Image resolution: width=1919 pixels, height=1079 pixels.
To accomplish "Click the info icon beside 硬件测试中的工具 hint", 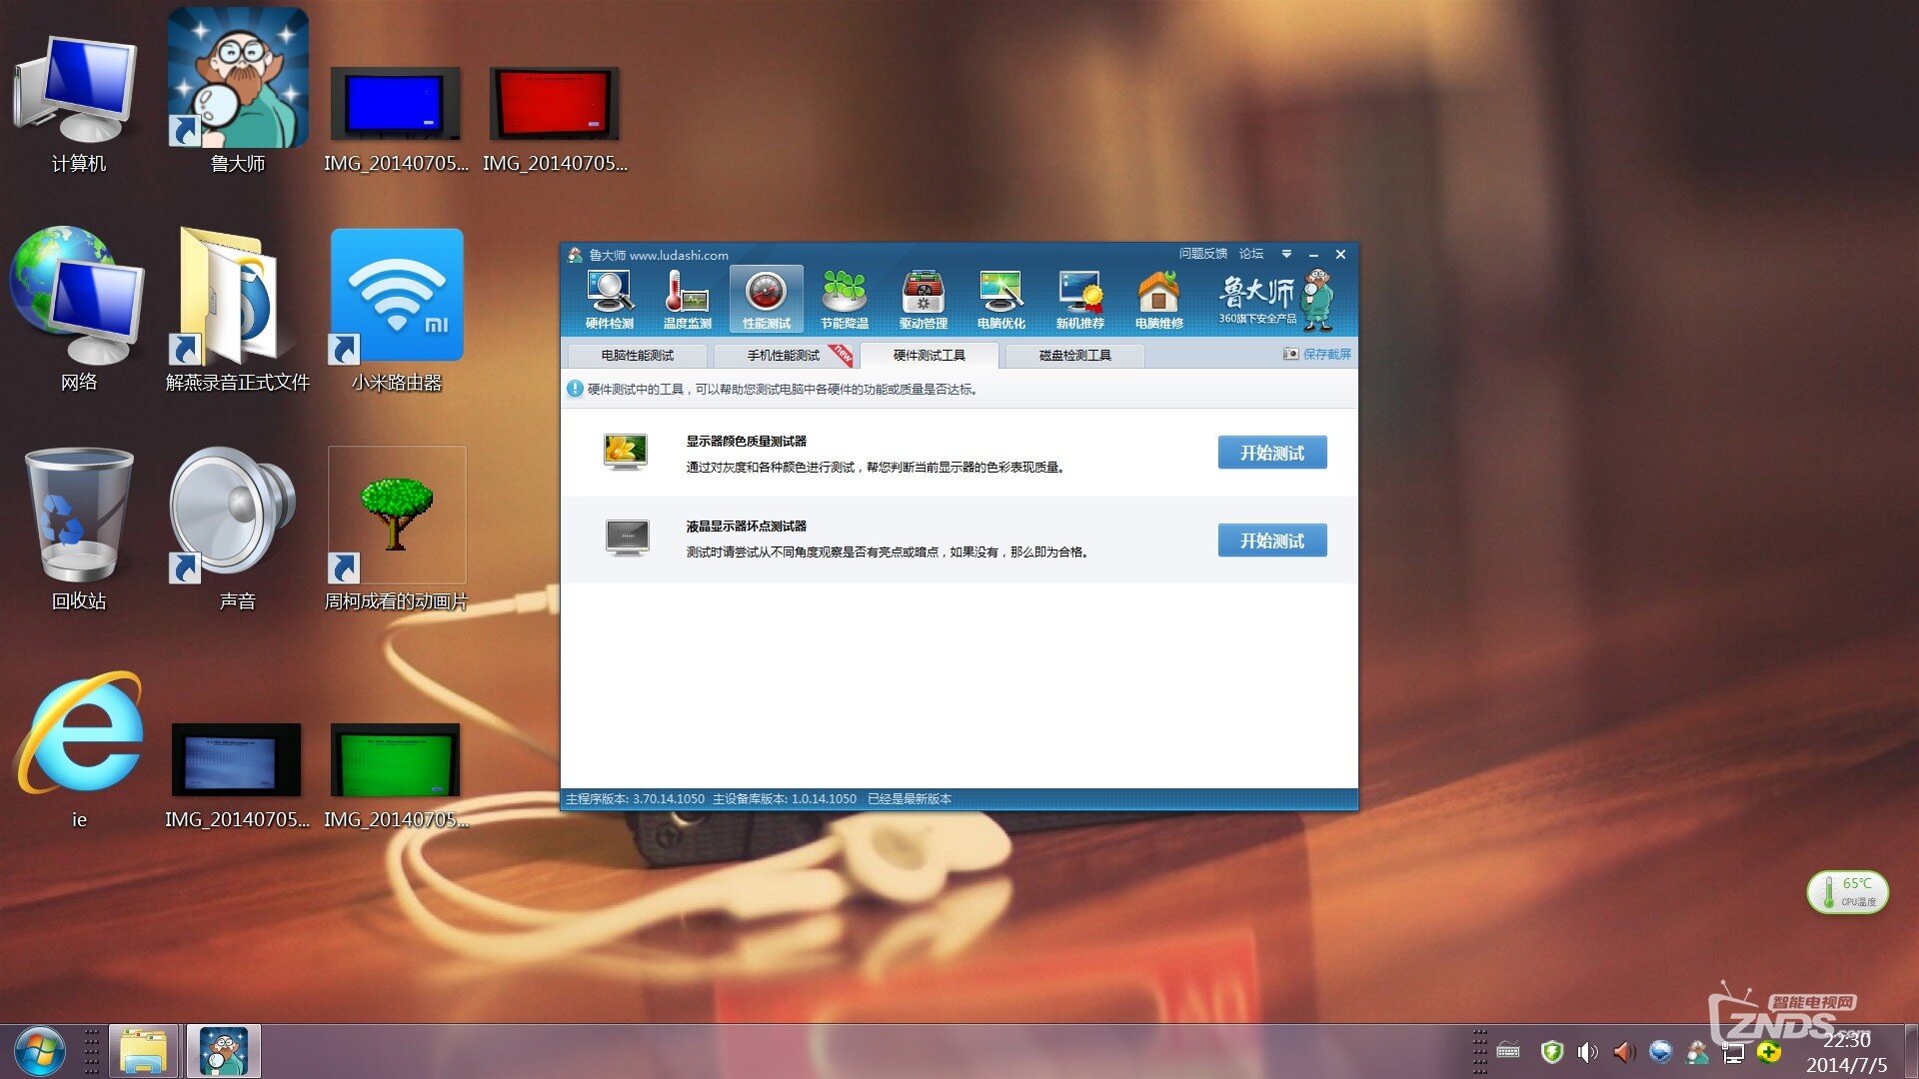I will [575, 389].
